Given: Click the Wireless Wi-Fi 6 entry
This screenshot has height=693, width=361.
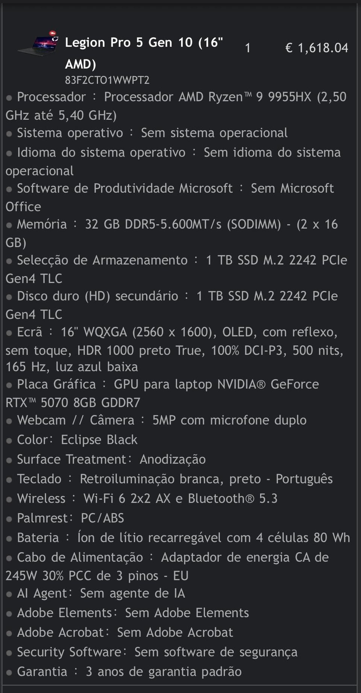Looking at the screenshot, I should [147, 498].
